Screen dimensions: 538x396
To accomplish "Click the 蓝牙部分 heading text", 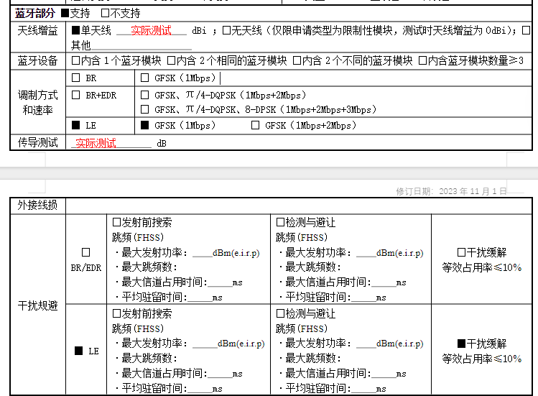I will (35, 14).
